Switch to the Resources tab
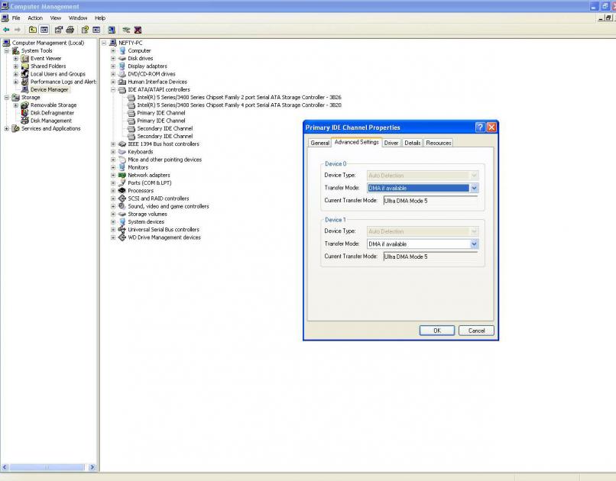 (x=439, y=143)
